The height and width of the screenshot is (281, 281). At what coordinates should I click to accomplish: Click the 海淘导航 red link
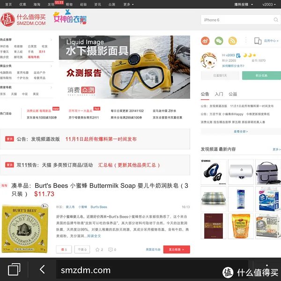[x=34, y=57]
